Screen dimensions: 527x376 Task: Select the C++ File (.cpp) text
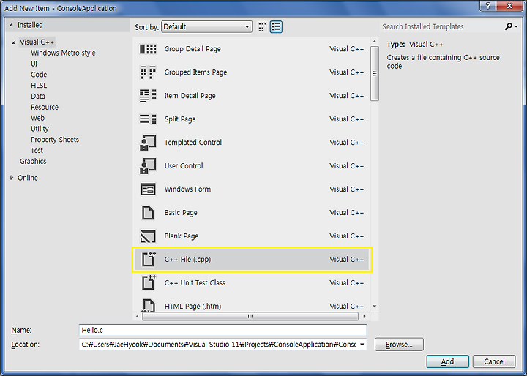tap(187, 260)
